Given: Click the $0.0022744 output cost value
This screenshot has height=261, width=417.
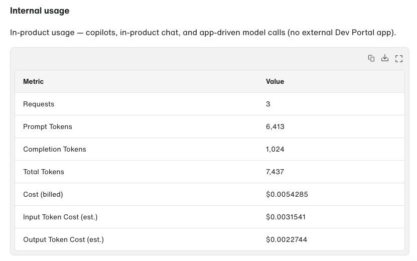Looking at the screenshot, I should click(x=287, y=240).
